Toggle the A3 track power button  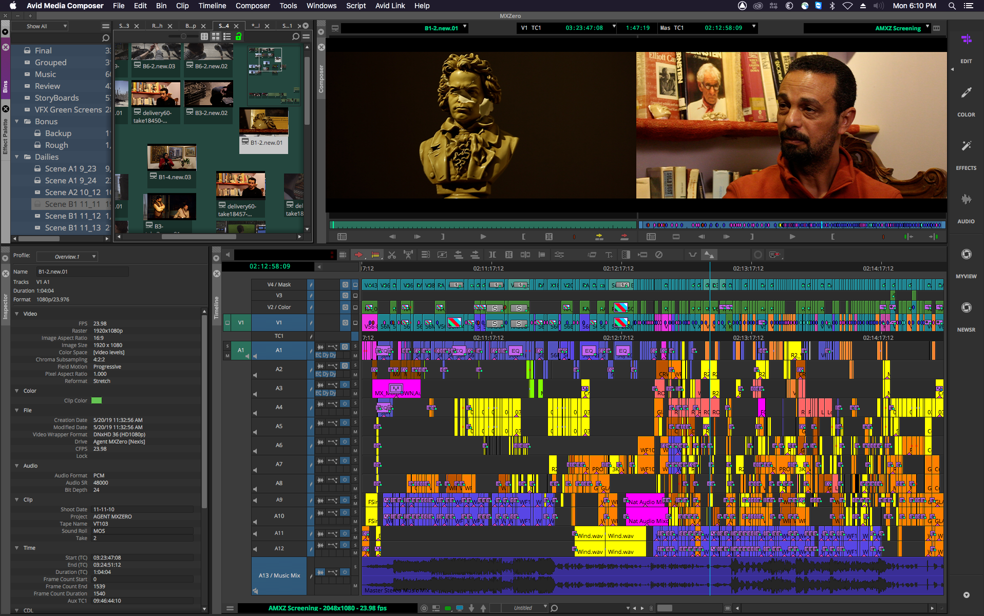[x=345, y=384]
